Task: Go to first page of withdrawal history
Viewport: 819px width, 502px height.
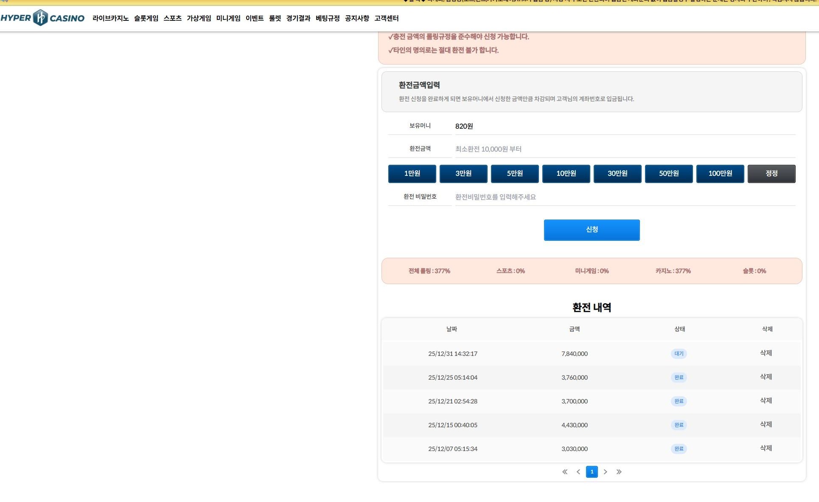Action: (x=565, y=472)
